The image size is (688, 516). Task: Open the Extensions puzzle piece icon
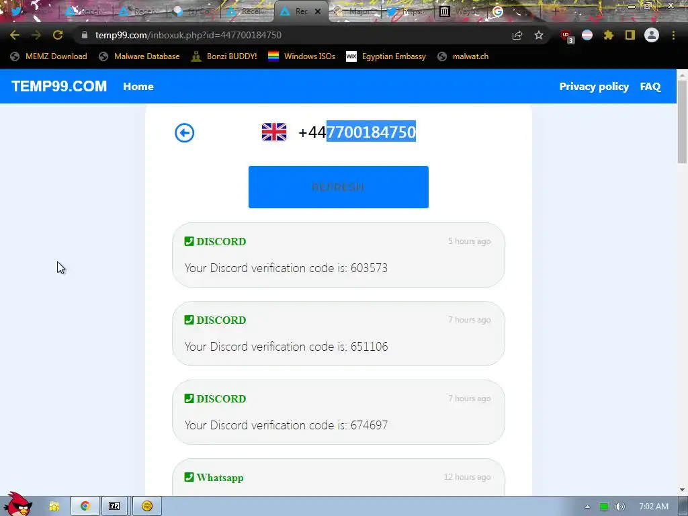(608, 35)
